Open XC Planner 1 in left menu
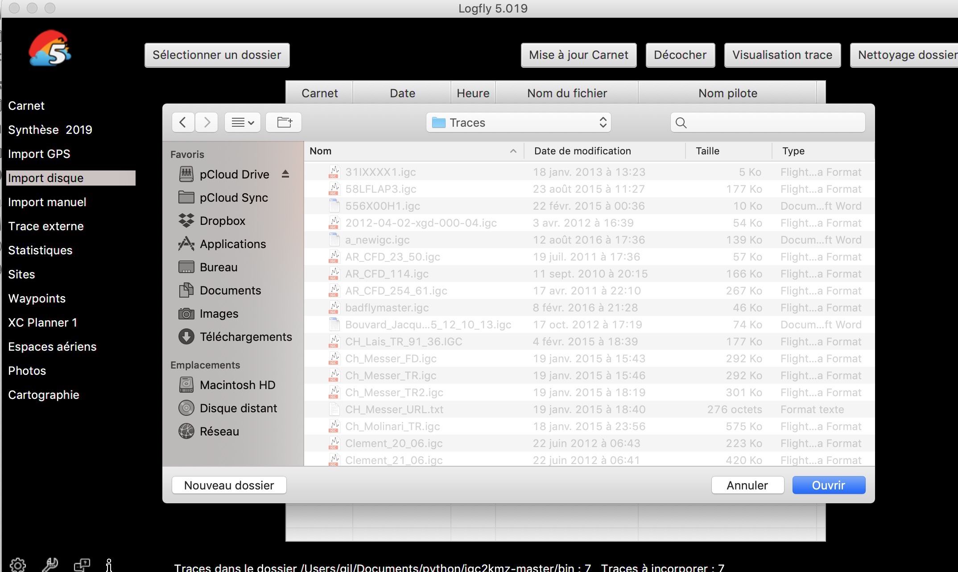 [43, 323]
